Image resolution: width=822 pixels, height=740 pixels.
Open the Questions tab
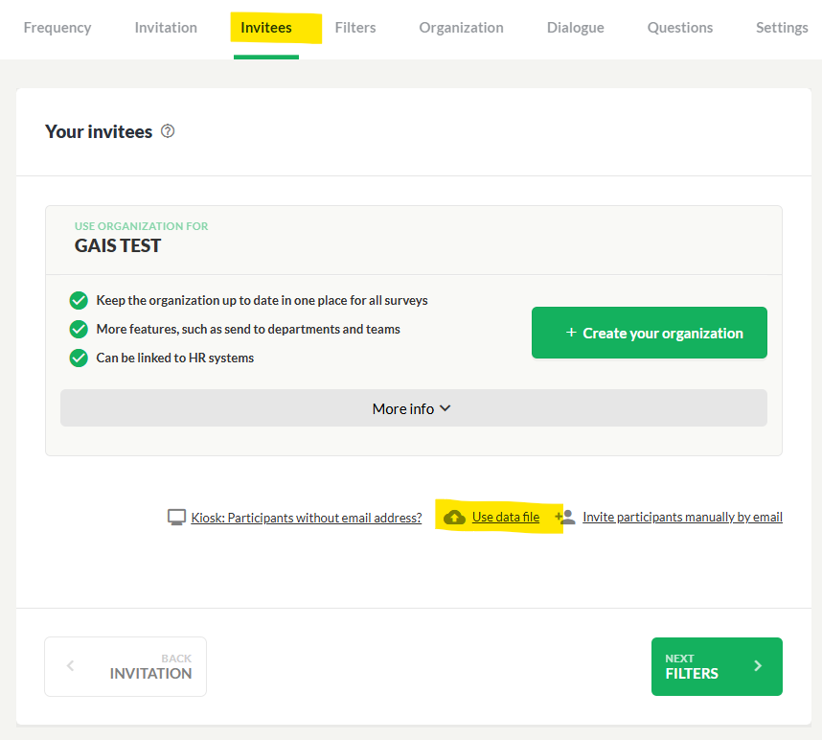click(680, 27)
